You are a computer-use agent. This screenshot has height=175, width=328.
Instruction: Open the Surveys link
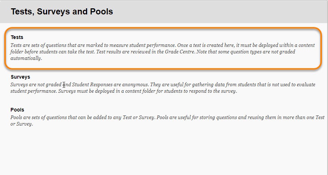click(20, 77)
